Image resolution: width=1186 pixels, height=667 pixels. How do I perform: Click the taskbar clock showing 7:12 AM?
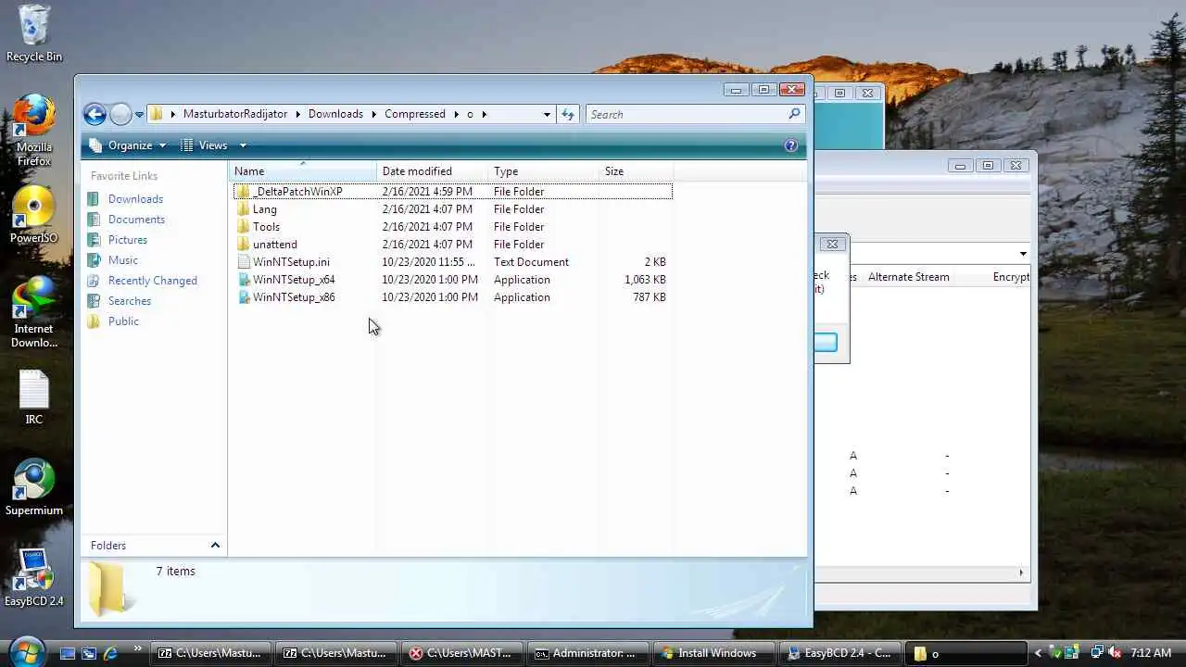tap(1150, 653)
